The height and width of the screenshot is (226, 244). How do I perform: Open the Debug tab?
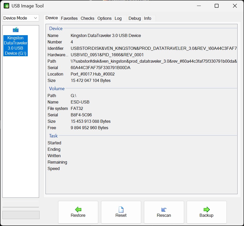click(x=134, y=18)
